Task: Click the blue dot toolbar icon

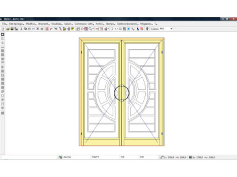Action: pyautogui.click(x=128, y=29)
